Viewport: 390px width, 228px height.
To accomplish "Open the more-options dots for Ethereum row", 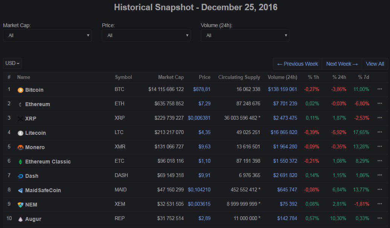I will coord(379,103).
